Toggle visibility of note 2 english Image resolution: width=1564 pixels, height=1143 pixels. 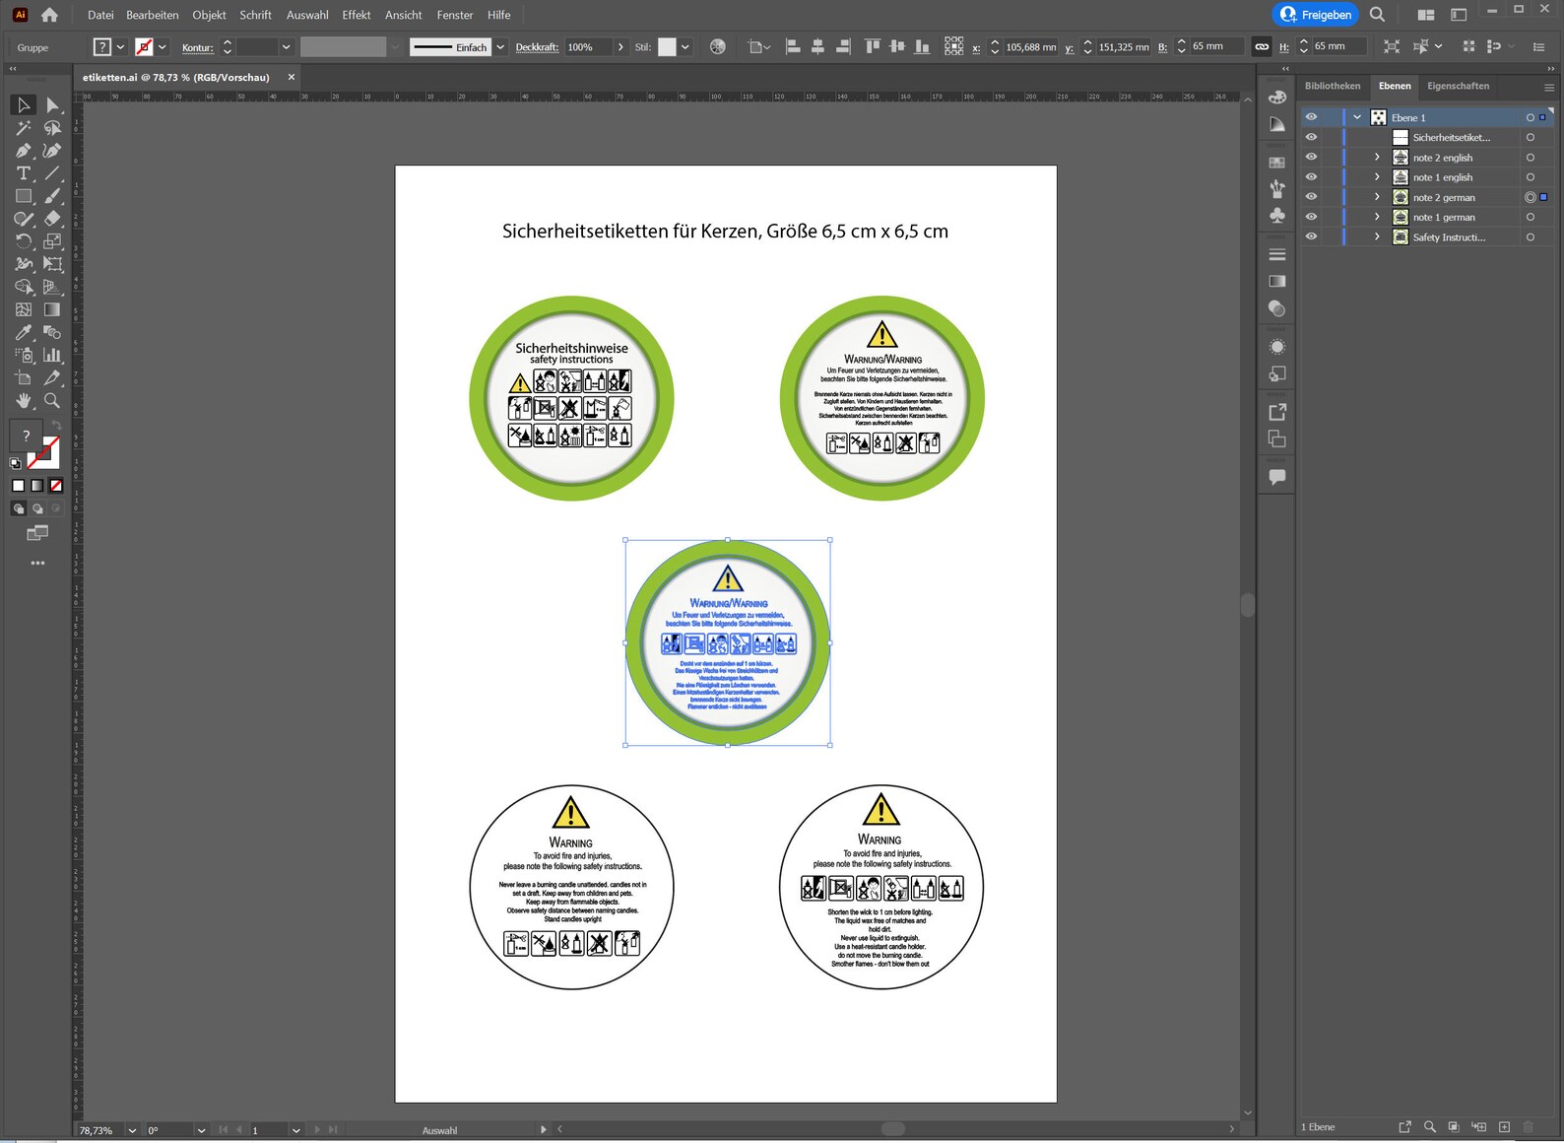click(x=1311, y=158)
